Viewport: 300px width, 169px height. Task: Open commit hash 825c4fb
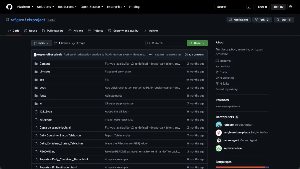pyautogui.click(x=160, y=55)
